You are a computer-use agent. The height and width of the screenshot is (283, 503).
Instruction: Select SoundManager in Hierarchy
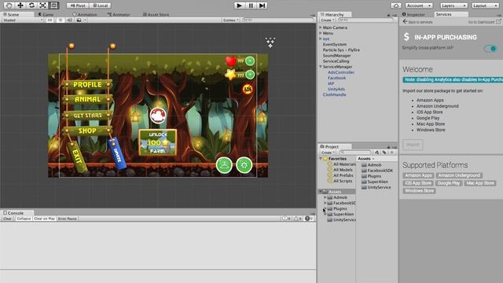(x=337, y=56)
